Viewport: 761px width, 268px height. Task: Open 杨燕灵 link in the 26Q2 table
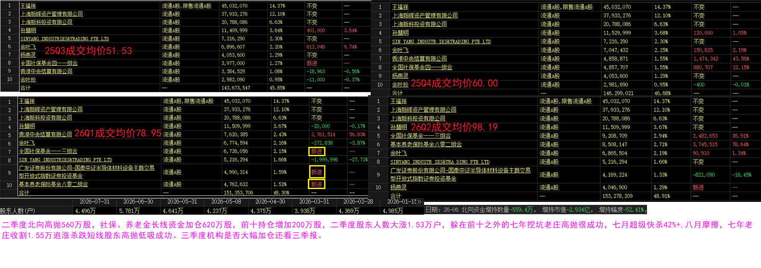point(398,187)
